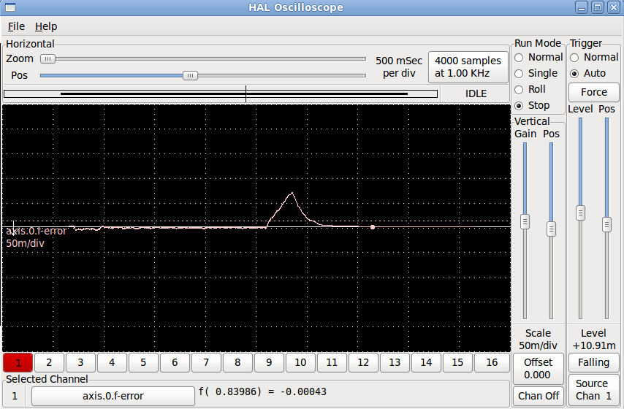Click the trigger Level slider handle
The width and height of the screenshot is (624, 409).
[x=581, y=213]
